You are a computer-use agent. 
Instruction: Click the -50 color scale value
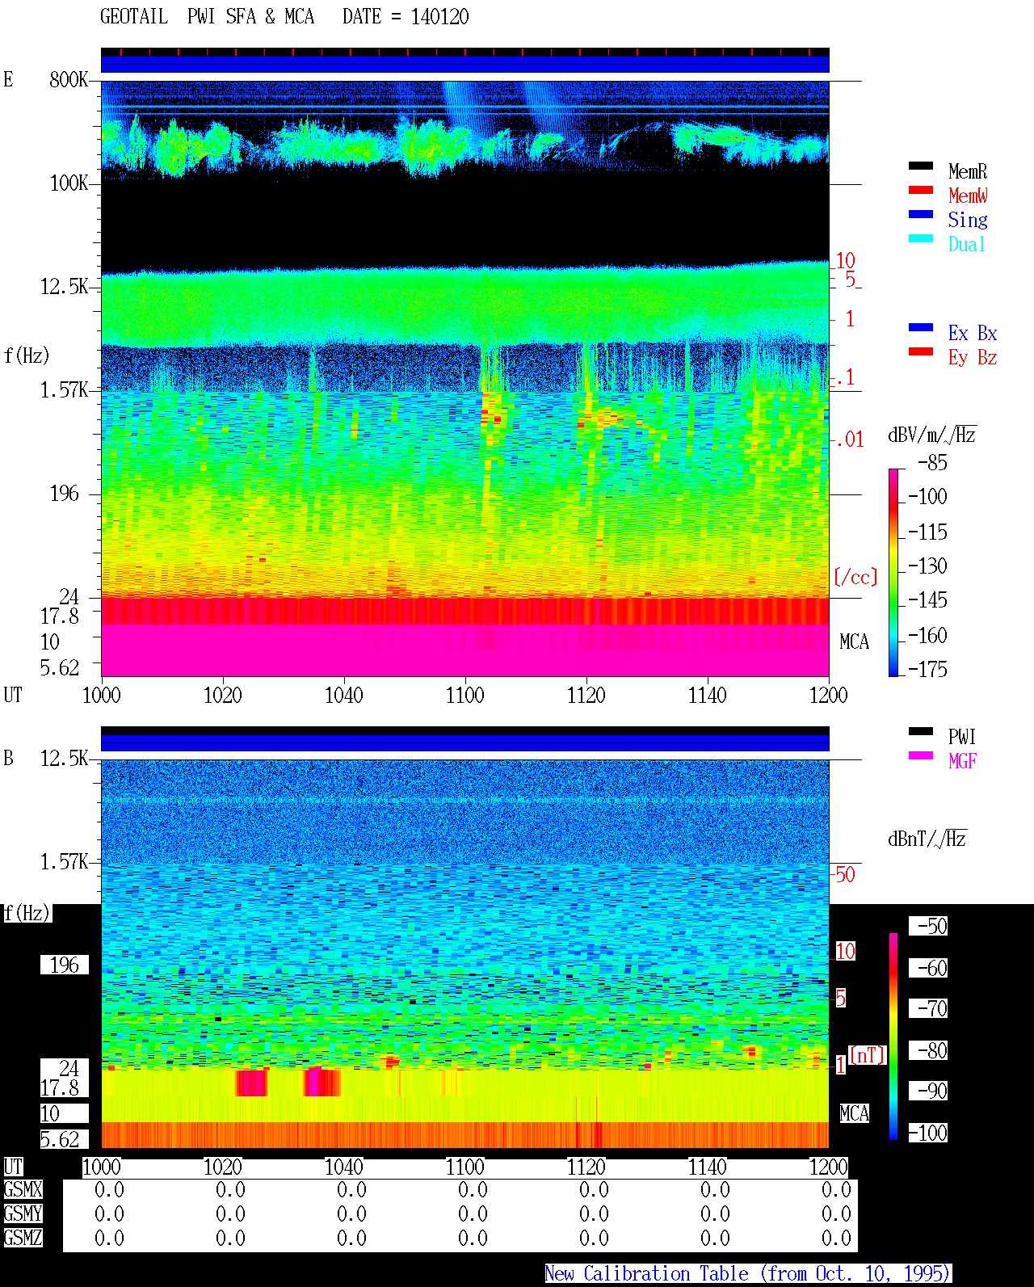point(929,926)
